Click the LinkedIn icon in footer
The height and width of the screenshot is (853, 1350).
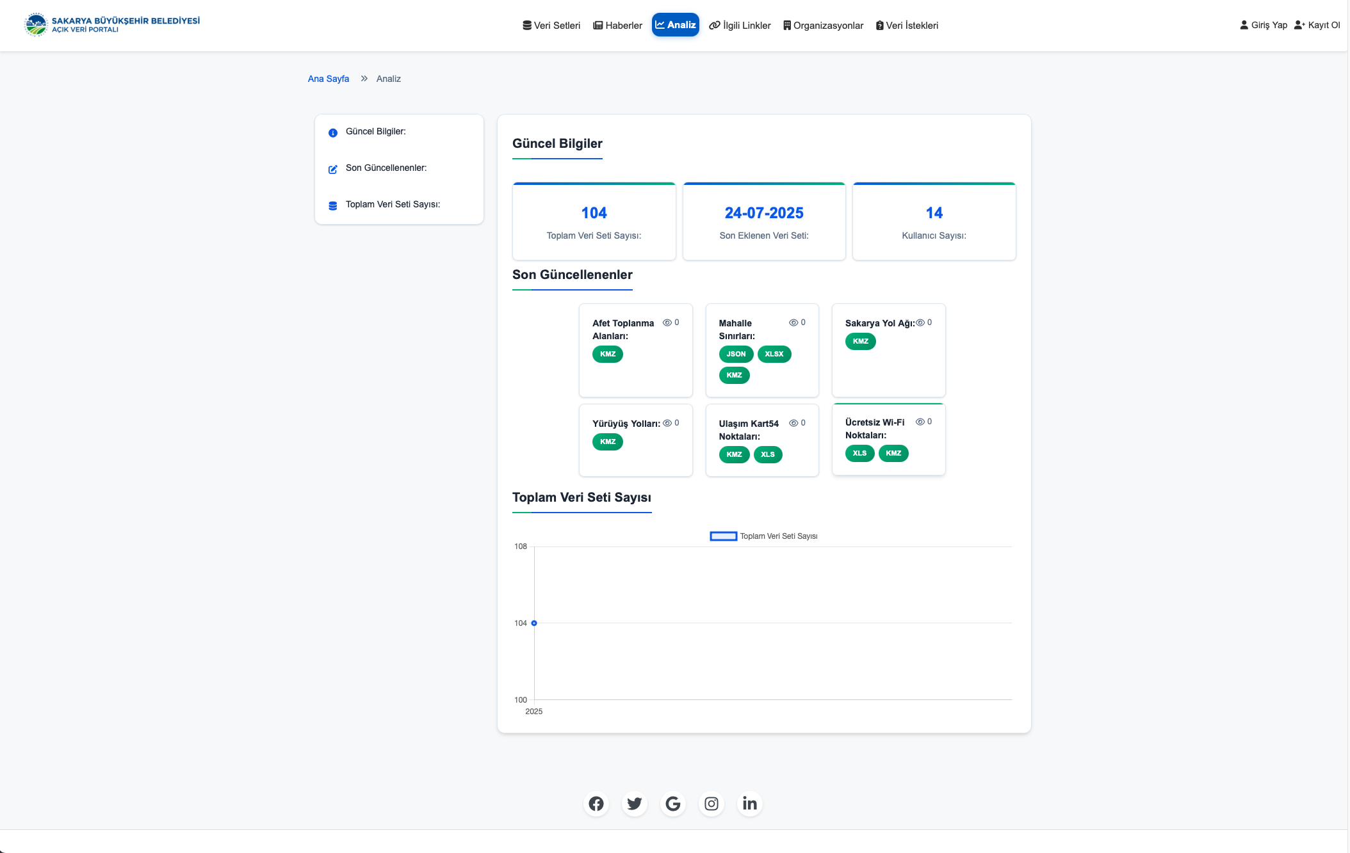749,804
